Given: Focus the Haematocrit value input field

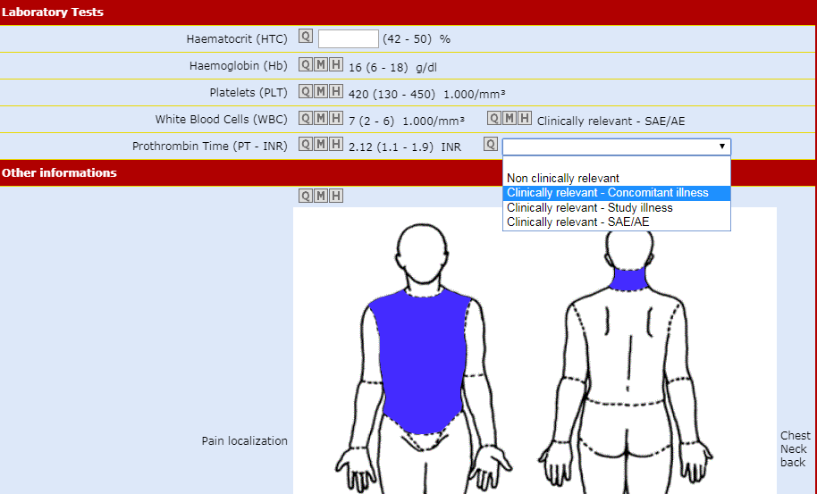Looking at the screenshot, I should pyautogui.click(x=348, y=39).
